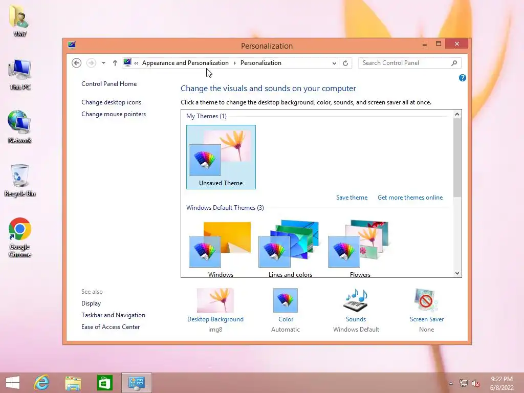Open Taskbar and Navigation link
The image size is (524, 393).
pyautogui.click(x=113, y=315)
